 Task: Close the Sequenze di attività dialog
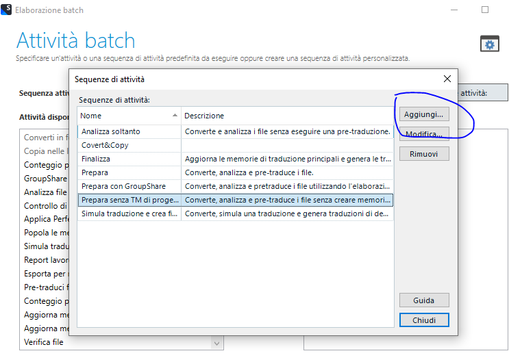click(x=447, y=79)
